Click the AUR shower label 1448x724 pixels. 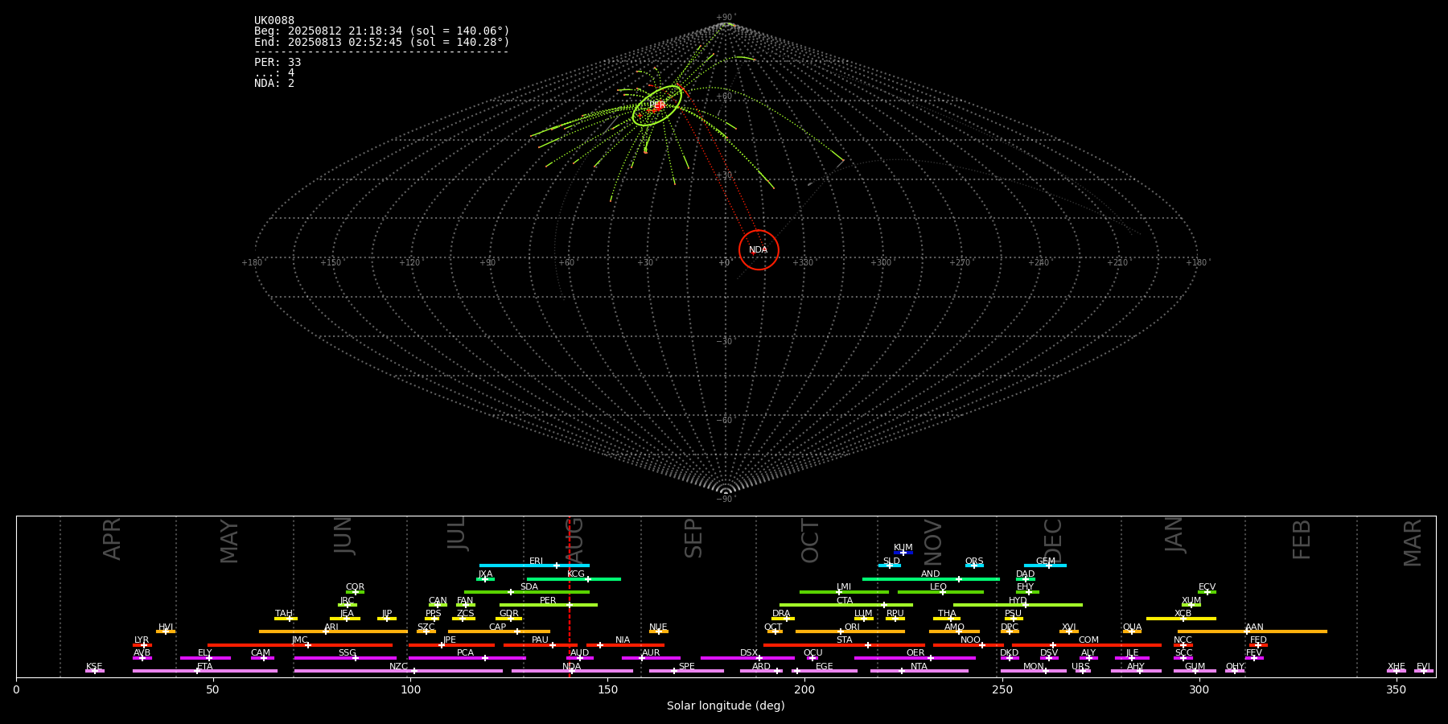click(651, 653)
